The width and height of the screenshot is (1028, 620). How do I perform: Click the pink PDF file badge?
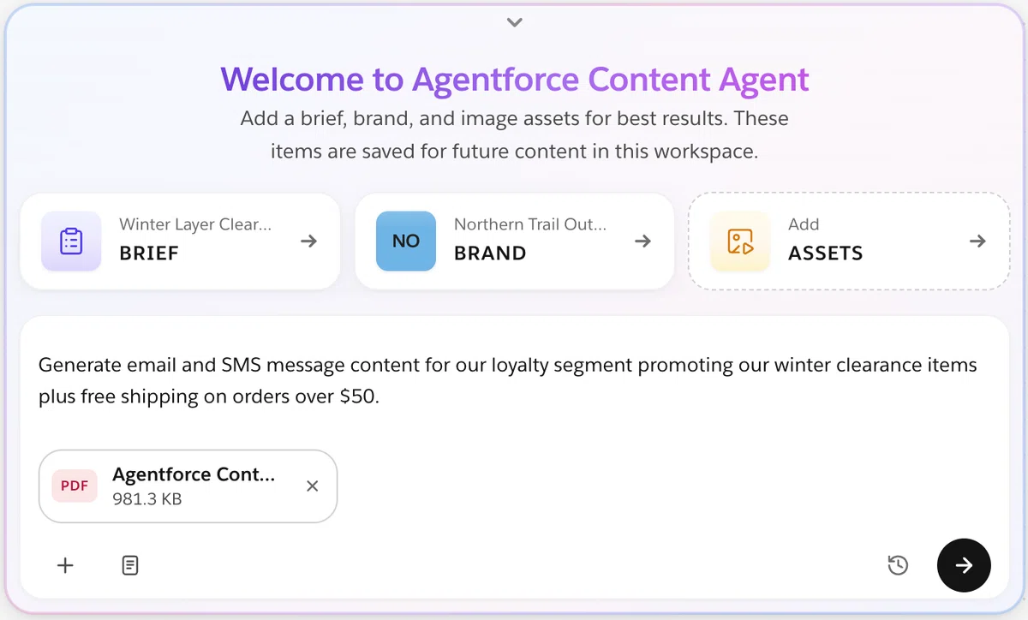75,486
